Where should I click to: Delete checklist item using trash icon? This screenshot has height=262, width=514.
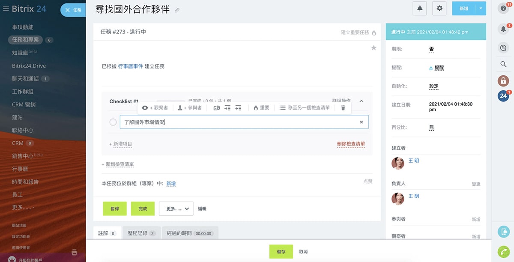[343, 108]
